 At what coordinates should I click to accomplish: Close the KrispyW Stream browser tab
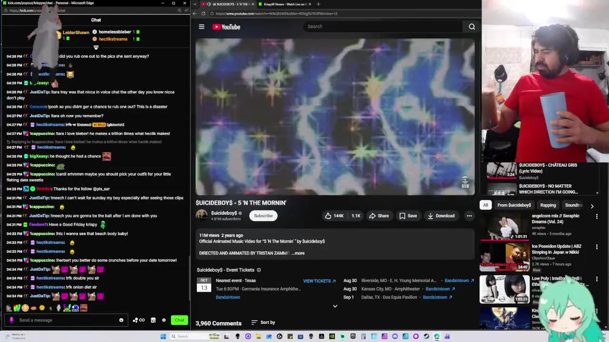pyautogui.click(x=310, y=4)
